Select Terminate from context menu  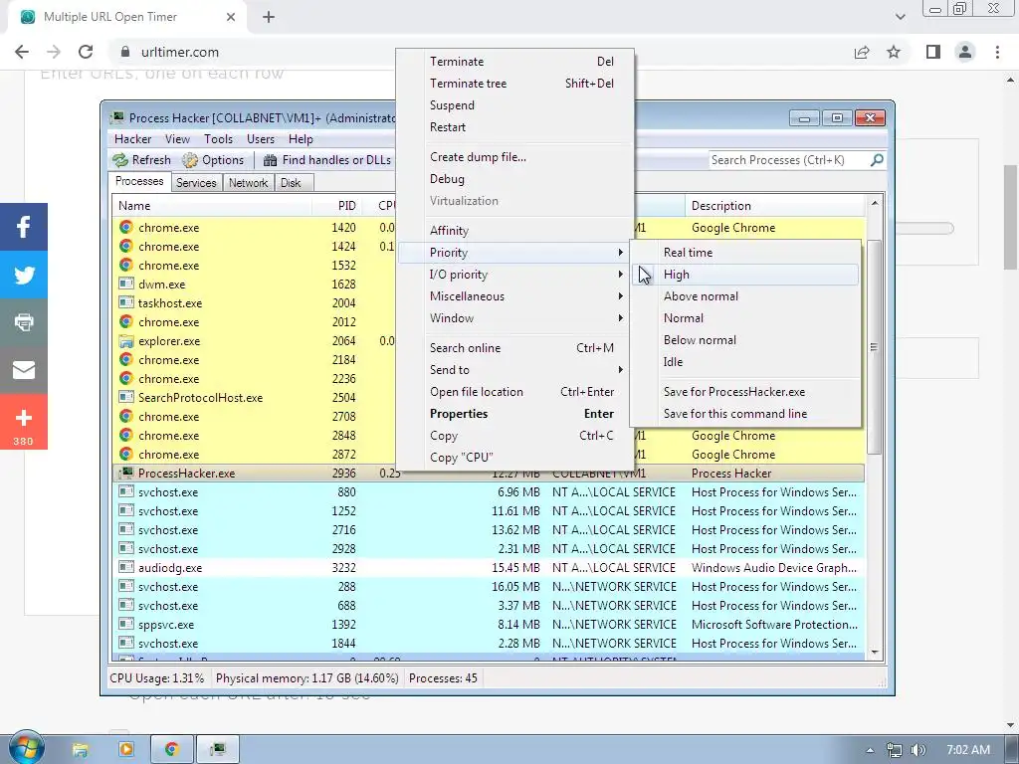[x=515, y=62]
